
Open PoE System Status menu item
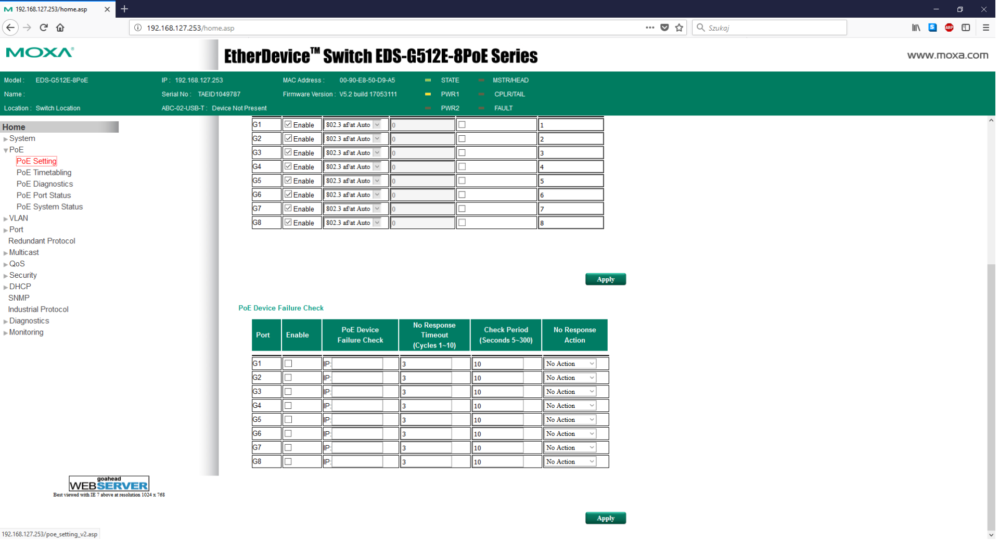point(50,207)
